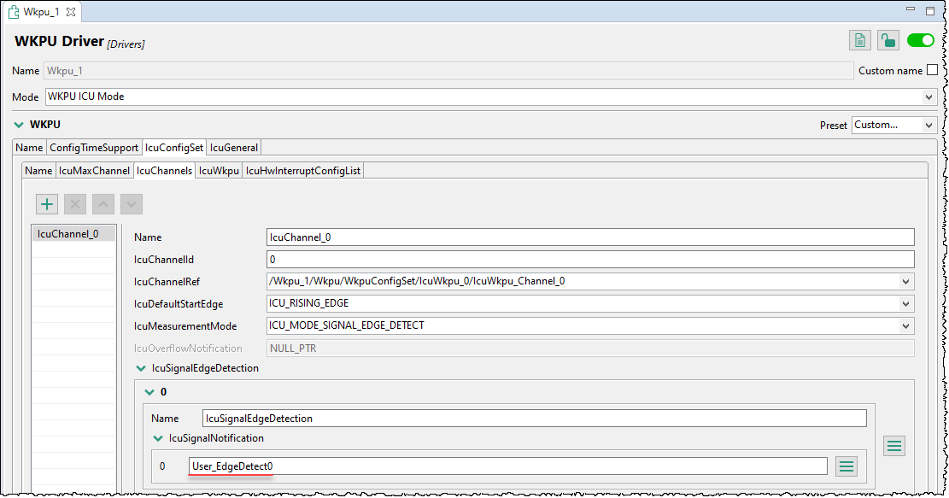This screenshot has width=949, height=498.
Task: Click the User_EdgeDetect0 input field
Action: [x=507, y=466]
